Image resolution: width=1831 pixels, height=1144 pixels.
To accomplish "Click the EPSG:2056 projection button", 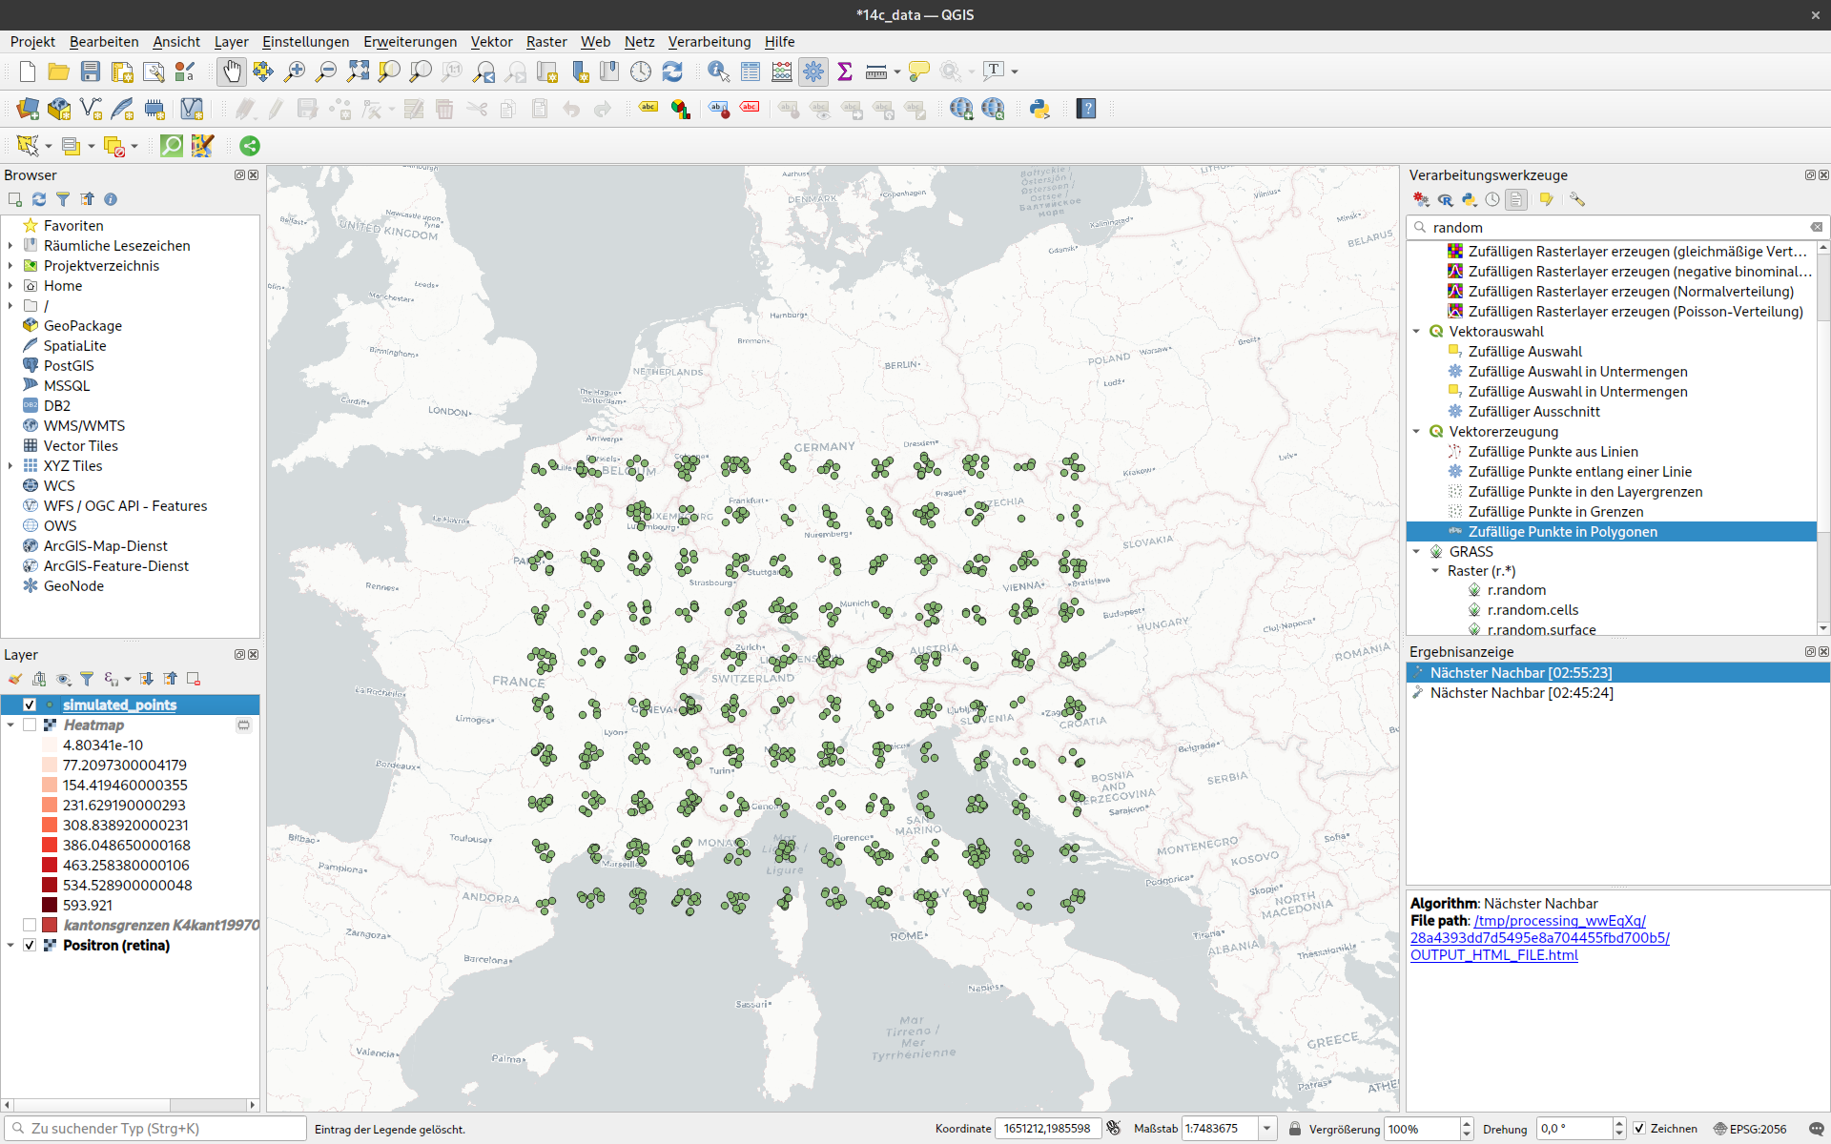I will point(1750,1129).
